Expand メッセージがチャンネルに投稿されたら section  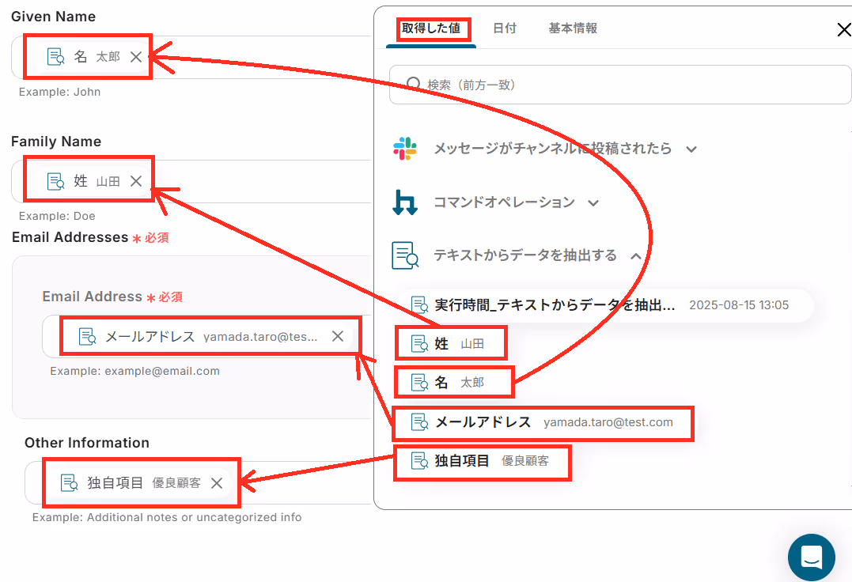(x=691, y=149)
